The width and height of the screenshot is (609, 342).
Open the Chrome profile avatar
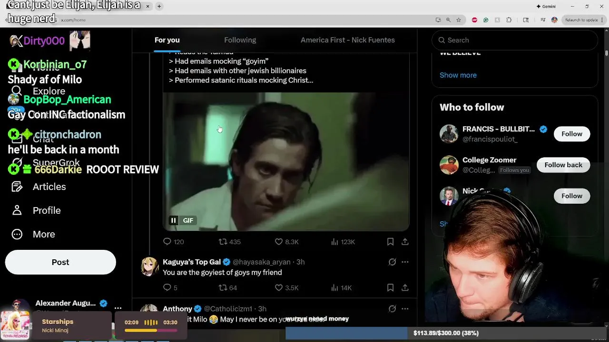[554, 20]
